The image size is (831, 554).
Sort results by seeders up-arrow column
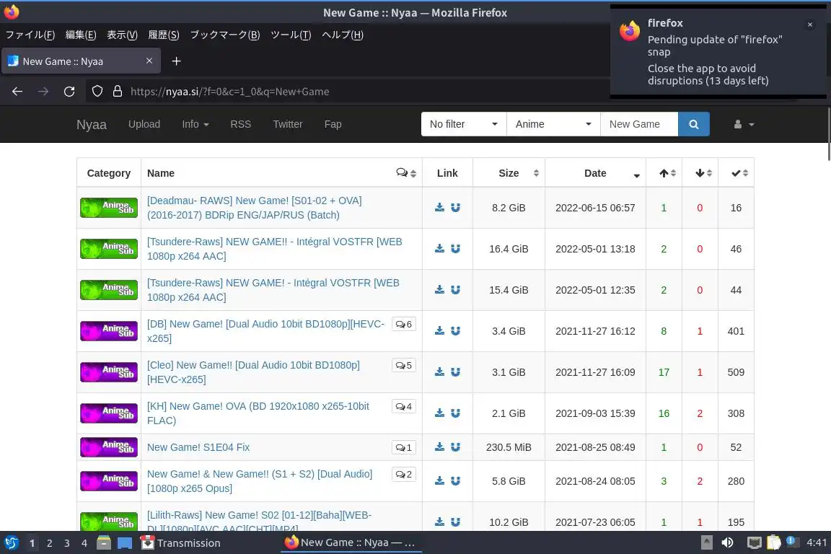(664, 173)
